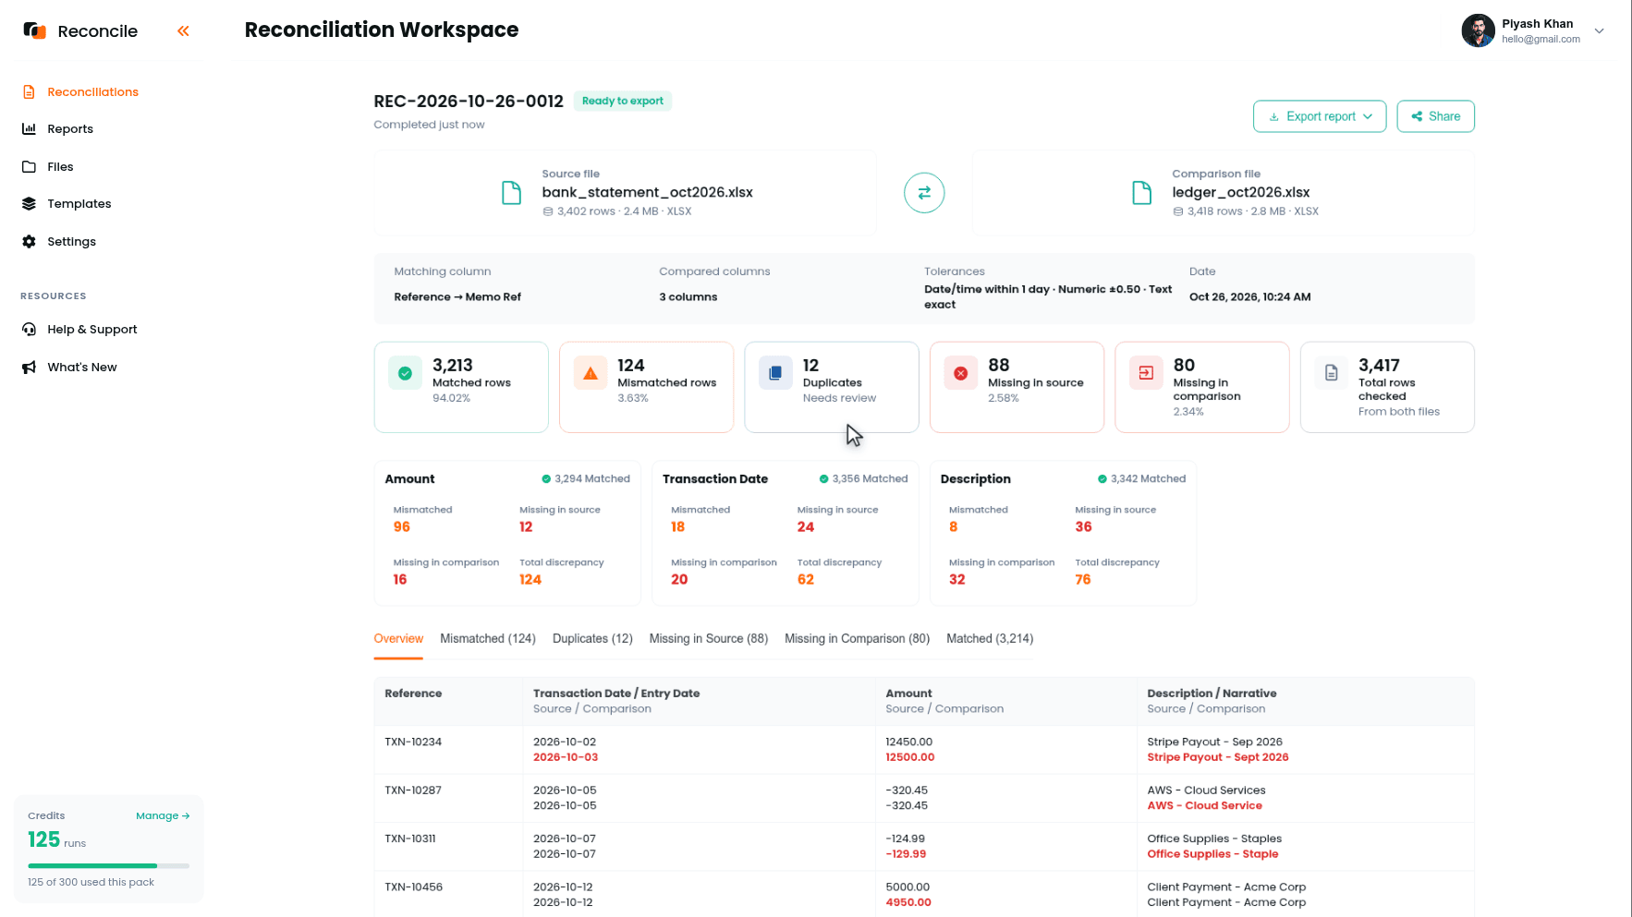Image resolution: width=1632 pixels, height=917 pixels.
Task: Click mismatched date 2026-10-03
Action: pyautogui.click(x=566, y=757)
